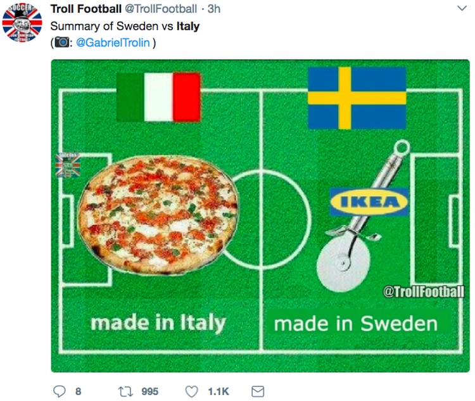The image size is (475, 401).
Task: Open the Troll Football display name link
Action: click(x=85, y=9)
